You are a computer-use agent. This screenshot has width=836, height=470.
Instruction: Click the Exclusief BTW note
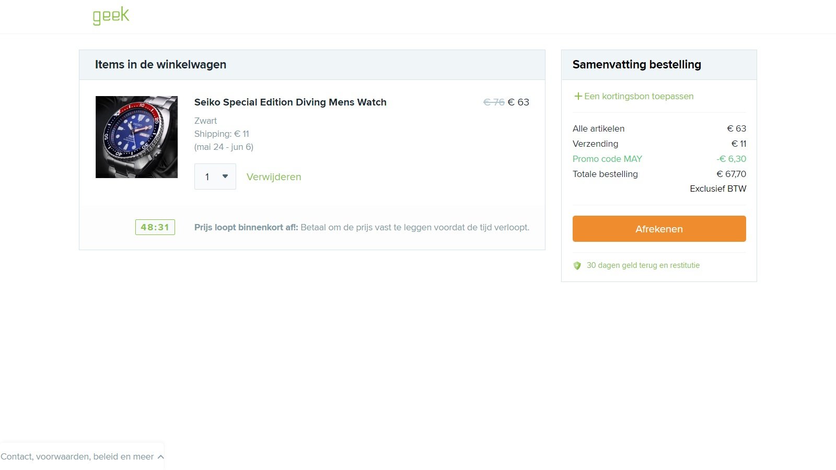718,189
